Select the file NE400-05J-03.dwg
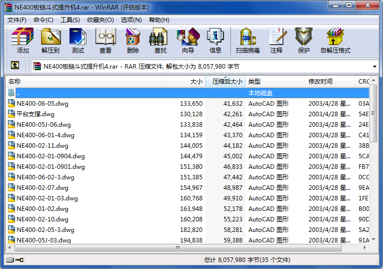 (x=43, y=240)
